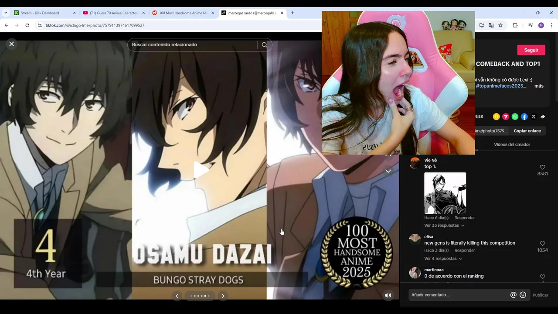
Task: Like elisa's comment heart
Action: pyautogui.click(x=542, y=244)
